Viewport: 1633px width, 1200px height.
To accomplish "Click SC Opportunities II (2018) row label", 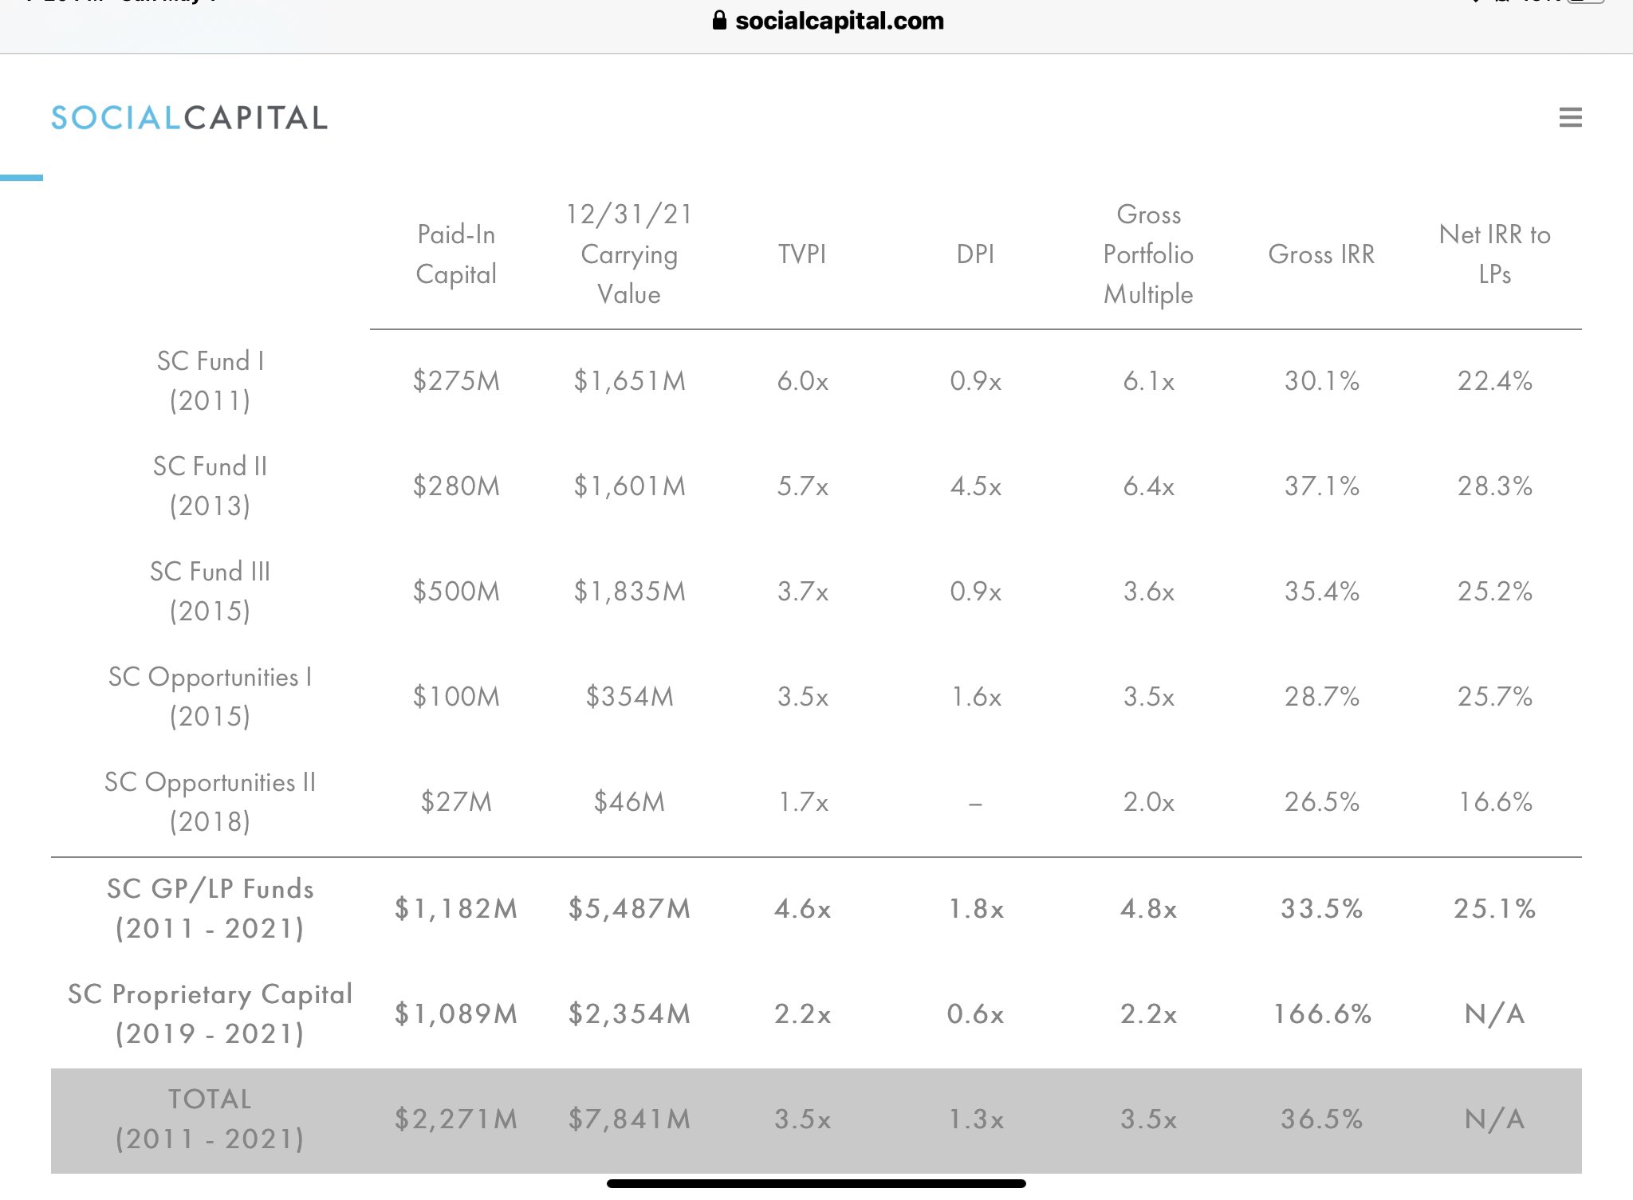I will click(x=211, y=802).
